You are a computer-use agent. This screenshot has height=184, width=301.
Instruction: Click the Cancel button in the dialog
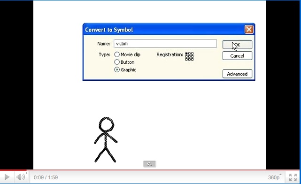[237, 56]
